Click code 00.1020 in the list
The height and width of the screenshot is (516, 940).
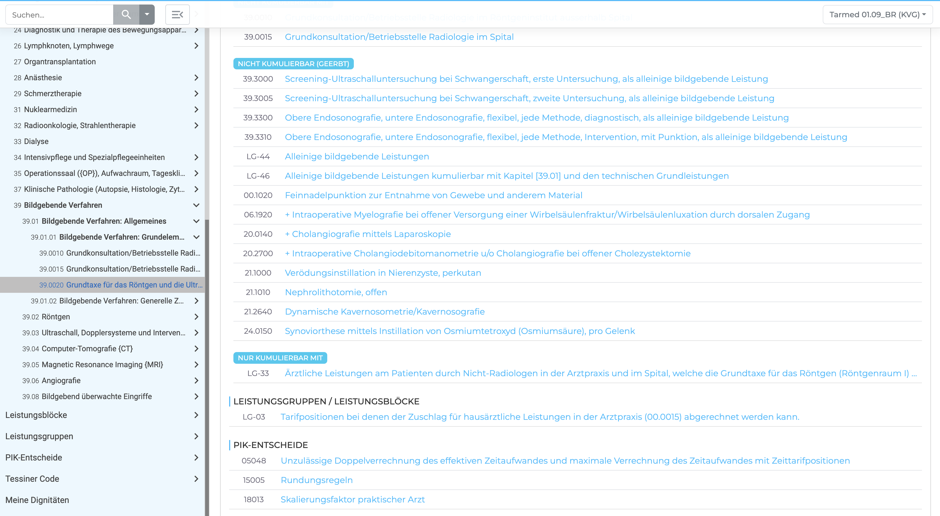258,195
